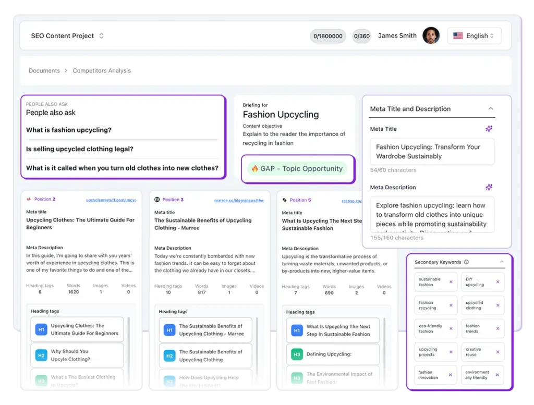Remove the 'fashion trends' keyword tag
The image size is (534, 405).
point(497,329)
